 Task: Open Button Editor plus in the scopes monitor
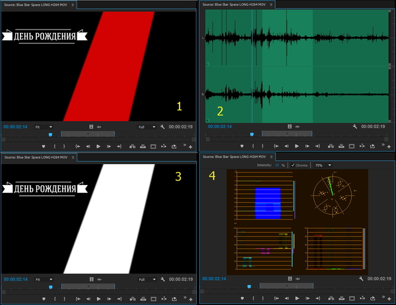[x=389, y=298]
